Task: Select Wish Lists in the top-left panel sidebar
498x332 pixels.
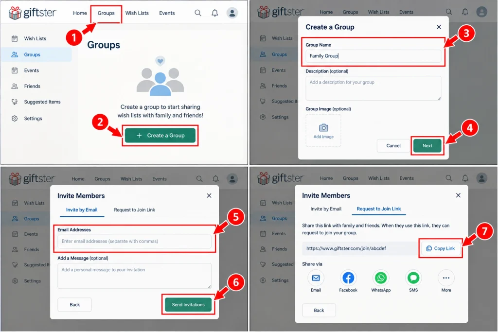Action: 35,38
